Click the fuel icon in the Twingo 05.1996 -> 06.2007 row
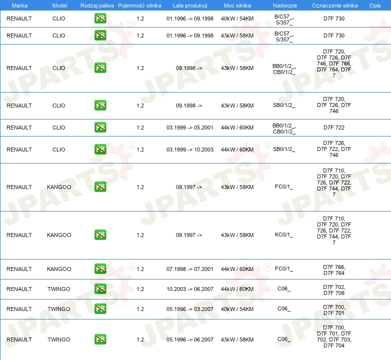This screenshot has height=360, width=391. point(100,339)
